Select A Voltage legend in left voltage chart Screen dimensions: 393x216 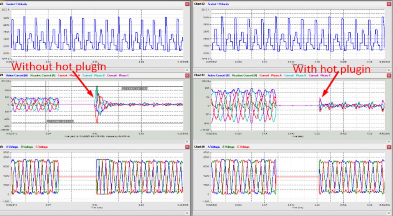12,147
